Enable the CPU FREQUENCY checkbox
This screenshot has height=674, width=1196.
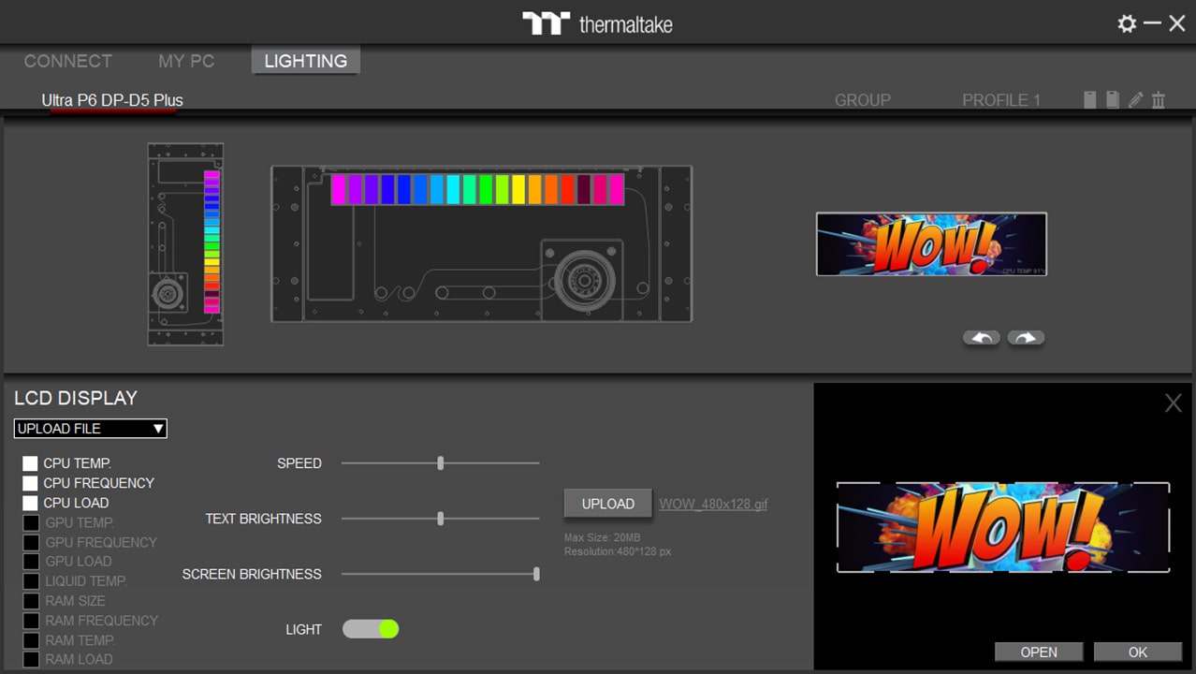(x=31, y=483)
